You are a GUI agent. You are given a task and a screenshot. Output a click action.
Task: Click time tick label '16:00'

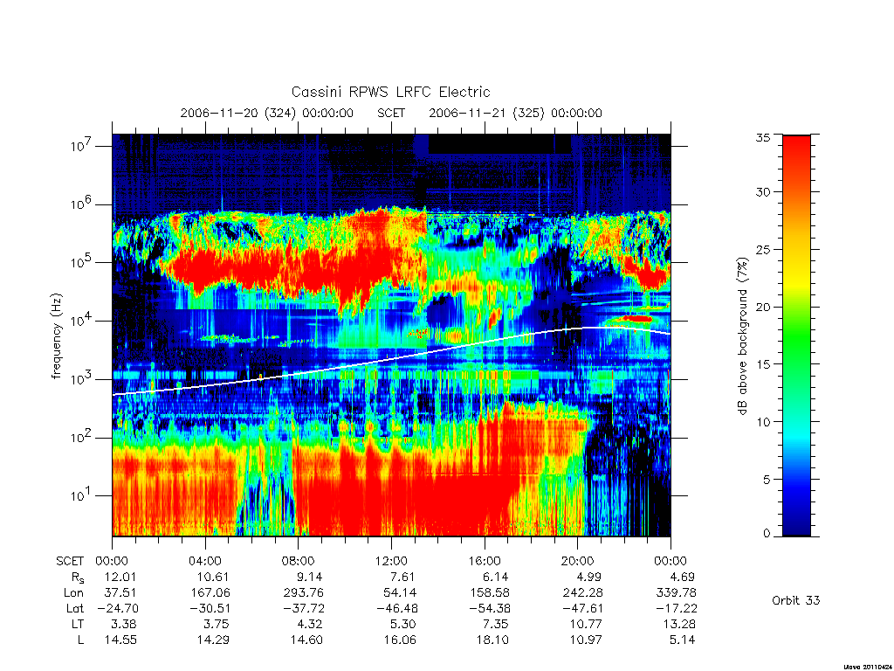click(x=485, y=561)
